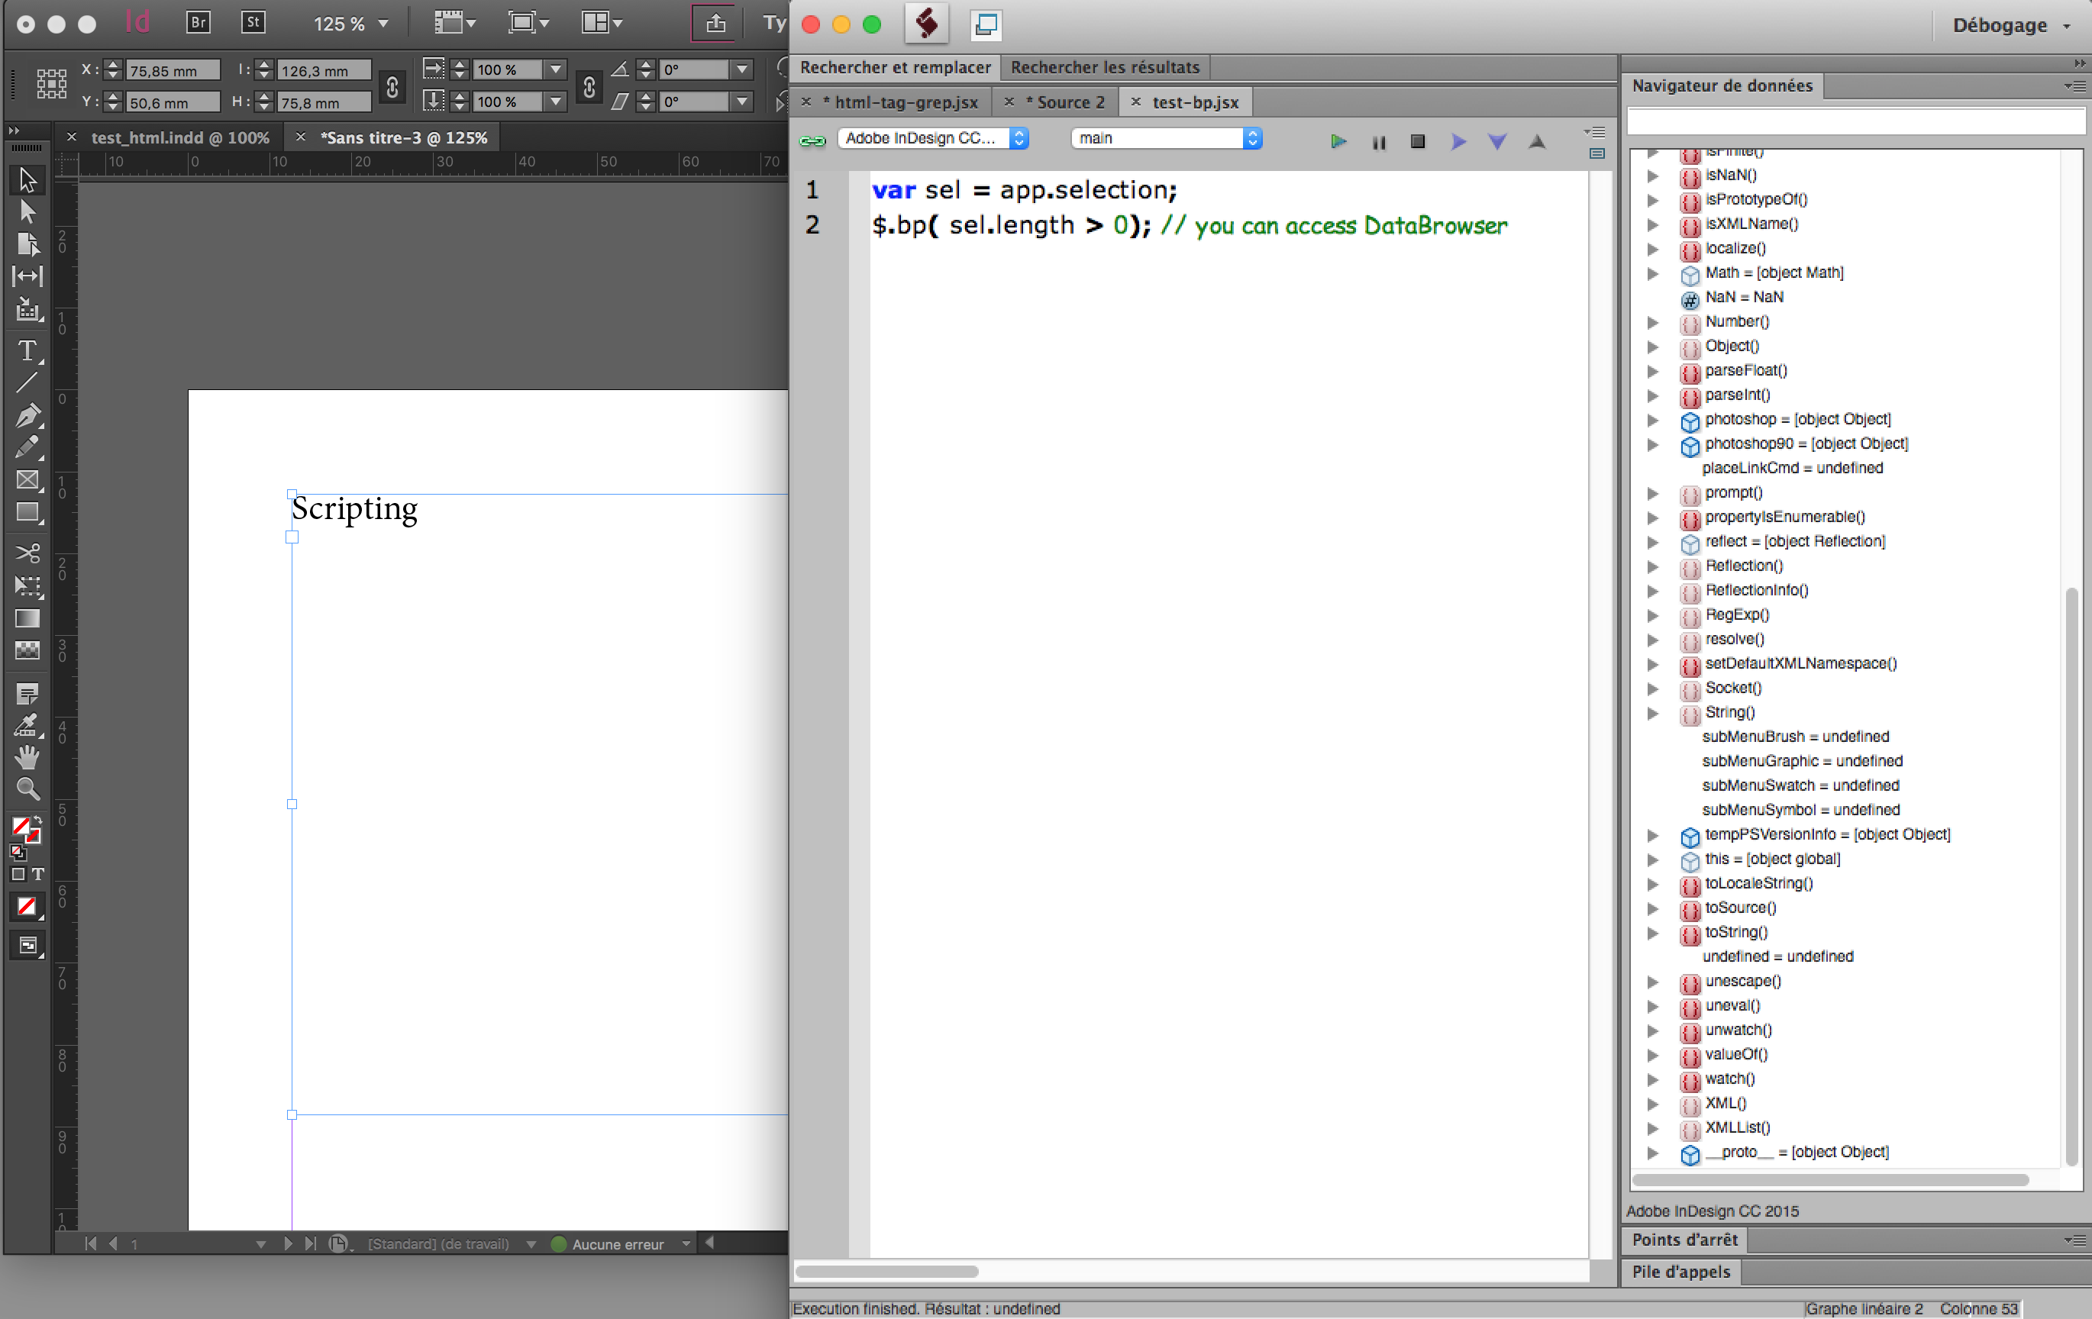Viewport: 2092px width, 1319px height.
Task: Open Adobe Bridge with the Br icon
Action: pyautogui.click(x=198, y=23)
